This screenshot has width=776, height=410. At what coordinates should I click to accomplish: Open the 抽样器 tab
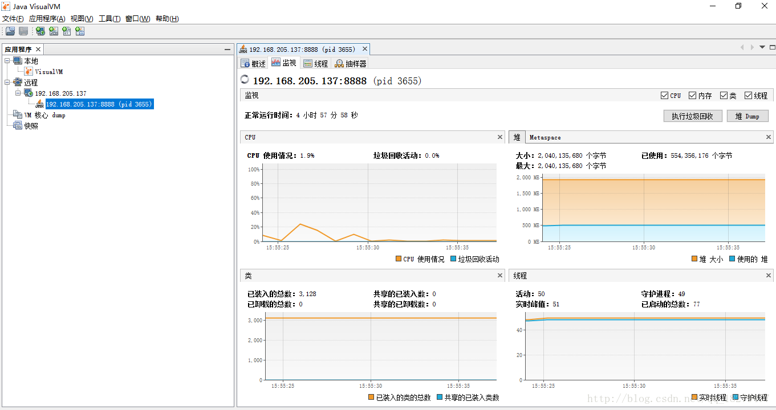350,63
